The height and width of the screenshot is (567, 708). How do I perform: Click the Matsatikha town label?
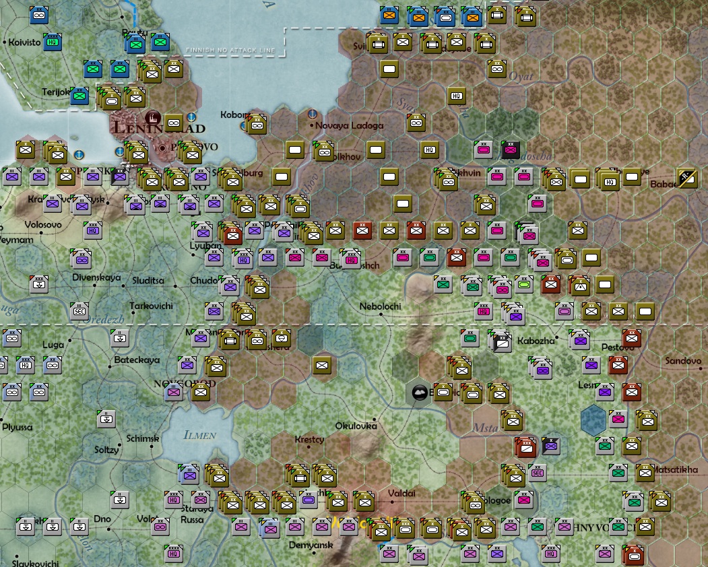pos(676,469)
